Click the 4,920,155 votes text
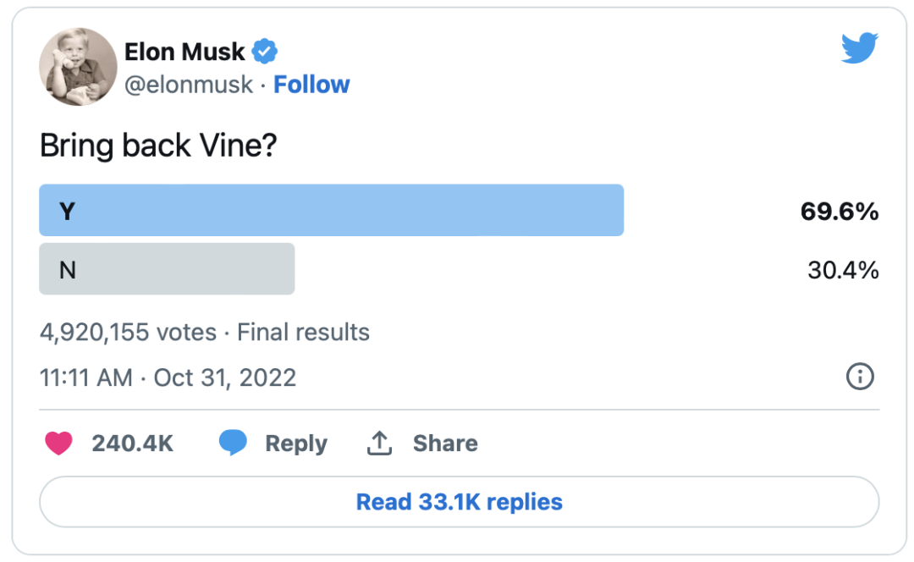 coord(128,332)
